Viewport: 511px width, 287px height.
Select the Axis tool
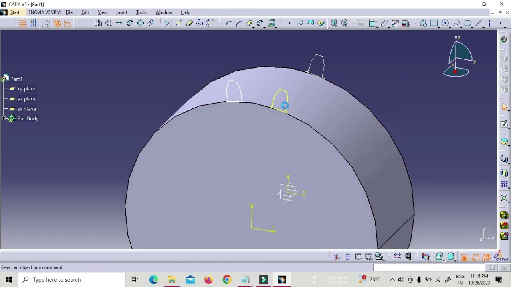coord(490,23)
